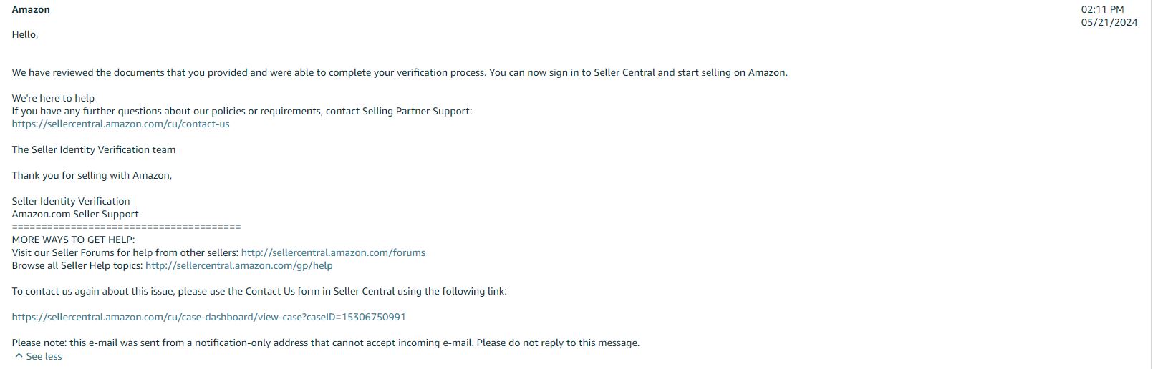Click the Hello greeting line

tap(25, 34)
